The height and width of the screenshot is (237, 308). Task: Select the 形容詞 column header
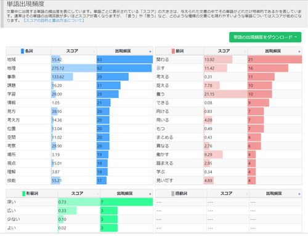(x=32, y=193)
